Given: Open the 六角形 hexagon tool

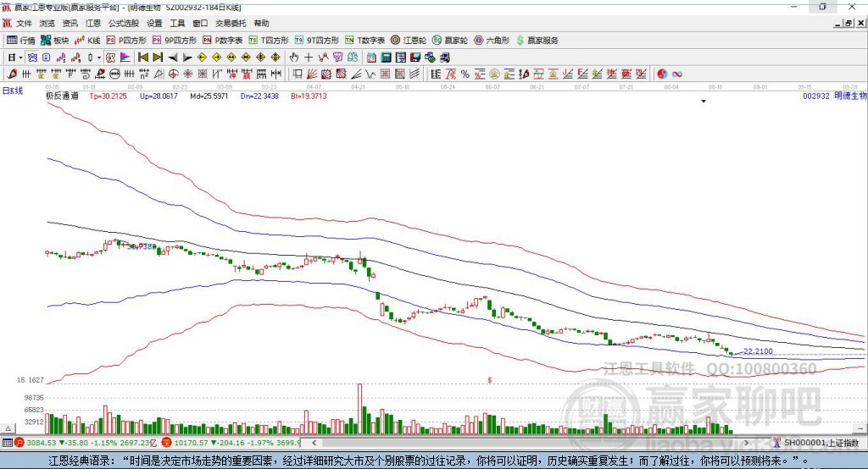Looking at the screenshot, I should click(x=493, y=40).
